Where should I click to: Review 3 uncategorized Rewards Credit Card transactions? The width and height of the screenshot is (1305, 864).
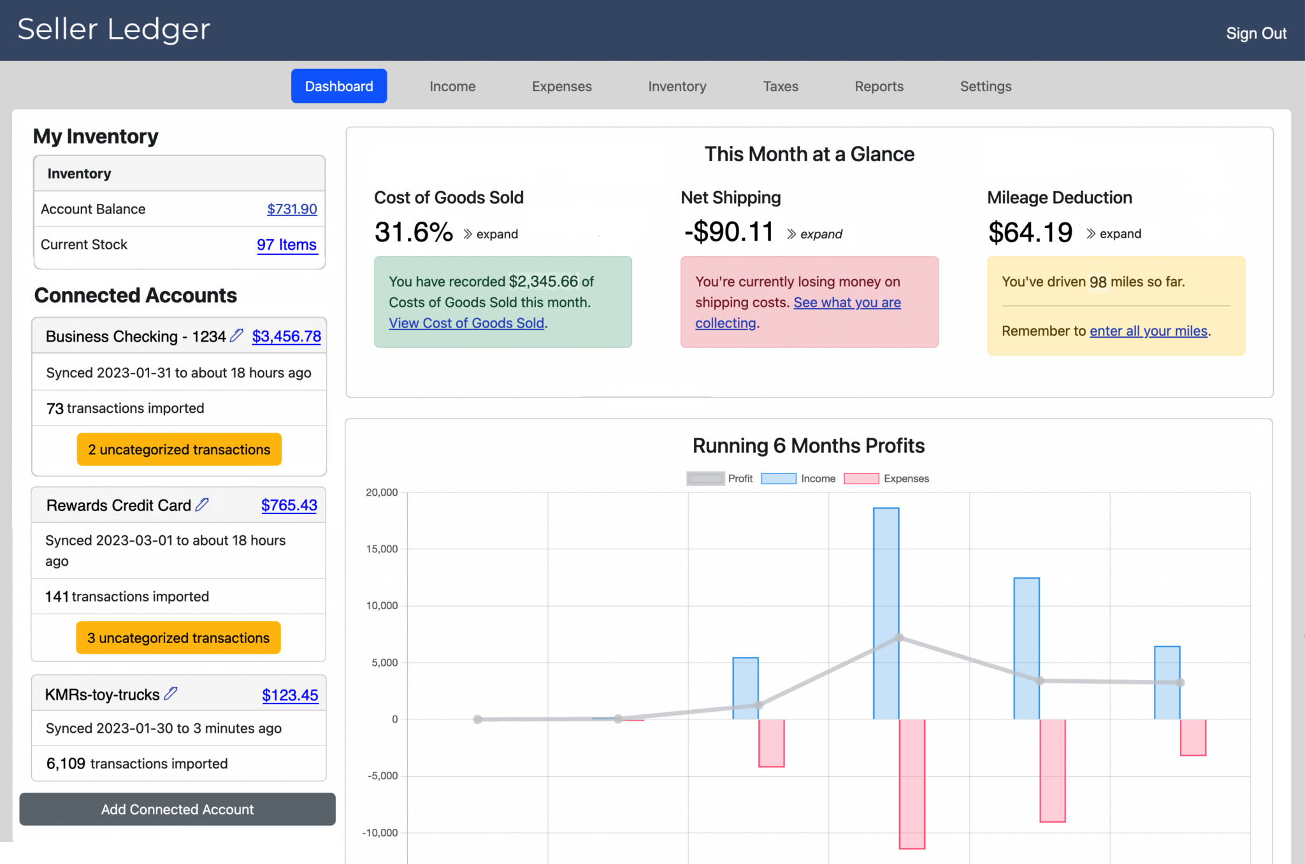(x=178, y=637)
